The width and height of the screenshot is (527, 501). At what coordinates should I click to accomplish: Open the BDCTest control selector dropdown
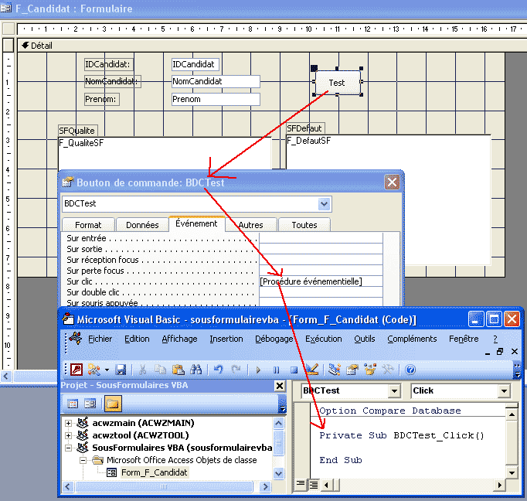point(324,204)
